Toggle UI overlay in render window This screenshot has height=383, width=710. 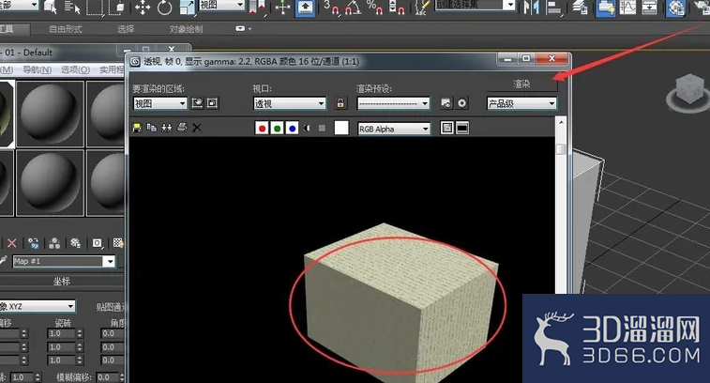(x=447, y=129)
